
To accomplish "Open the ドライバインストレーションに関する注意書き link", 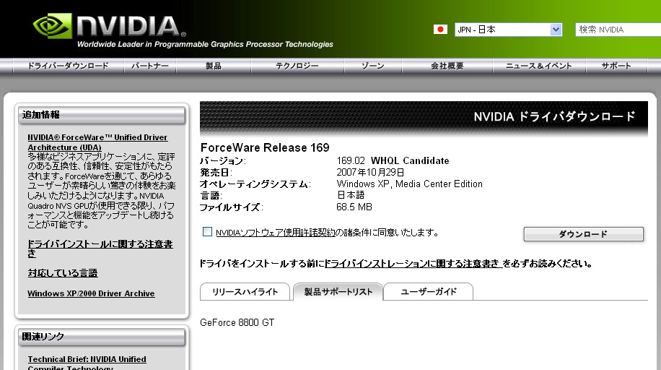I will click(x=413, y=264).
